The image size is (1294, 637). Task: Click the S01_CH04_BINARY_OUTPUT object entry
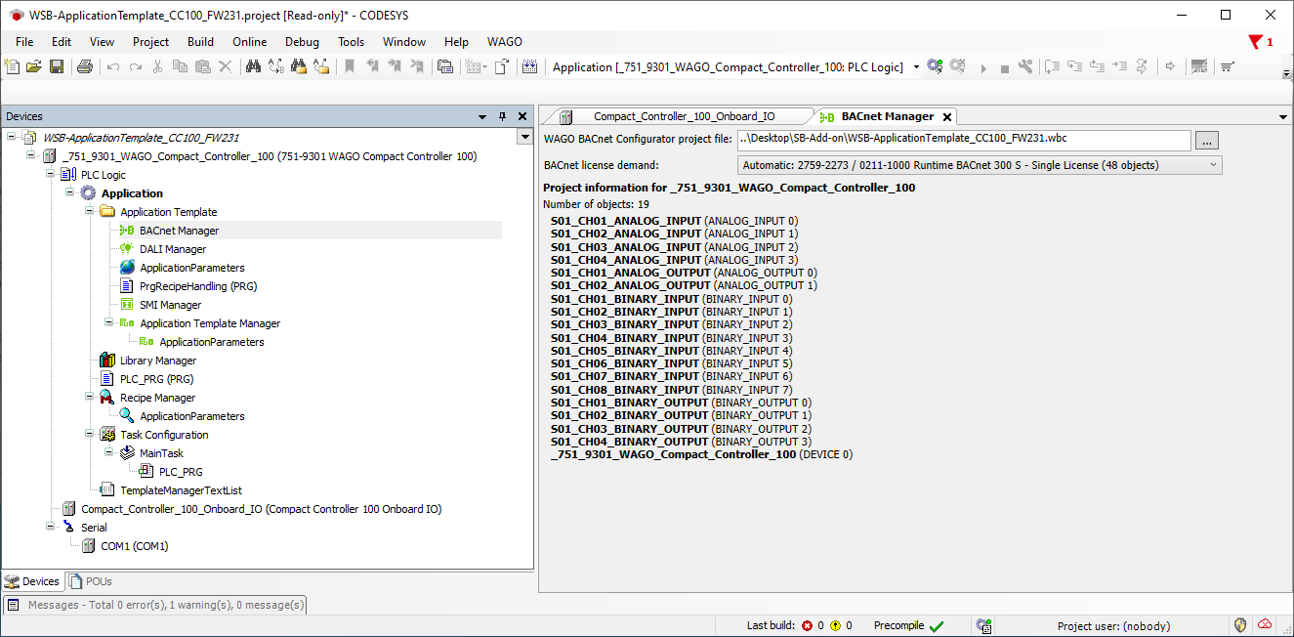pos(681,442)
